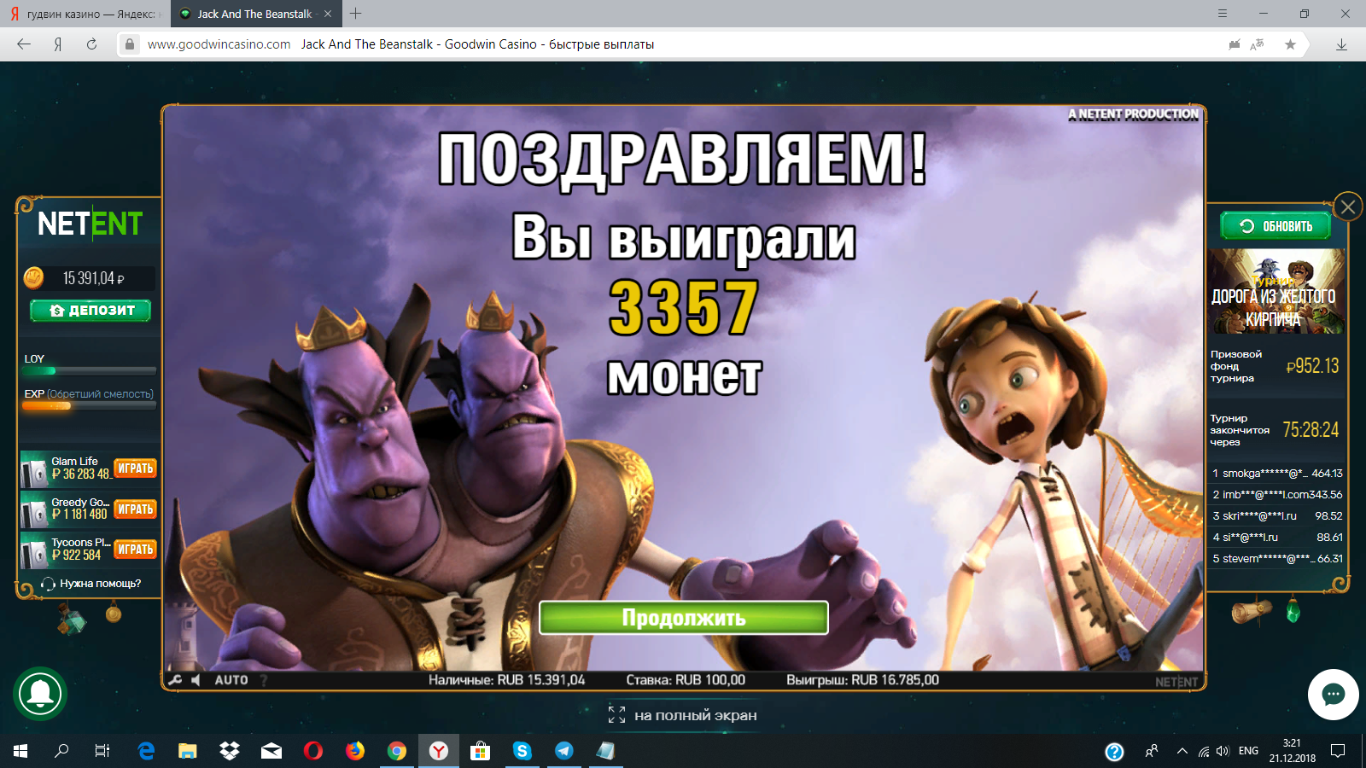The width and height of the screenshot is (1366, 768).
Task: Switch to the гудвин казино Яндекс tab
Action: click(x=85, y=14)
